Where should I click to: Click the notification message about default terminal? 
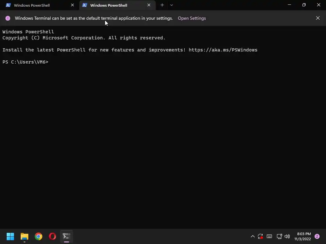tap(94, 18)
